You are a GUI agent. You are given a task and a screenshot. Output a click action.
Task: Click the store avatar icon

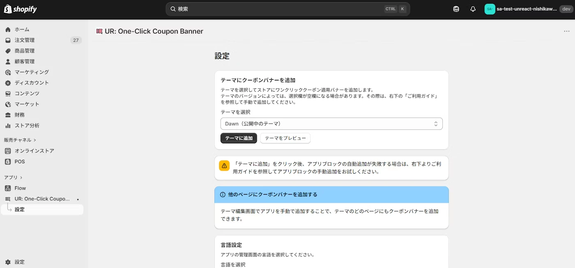click(x=490, y=9)
